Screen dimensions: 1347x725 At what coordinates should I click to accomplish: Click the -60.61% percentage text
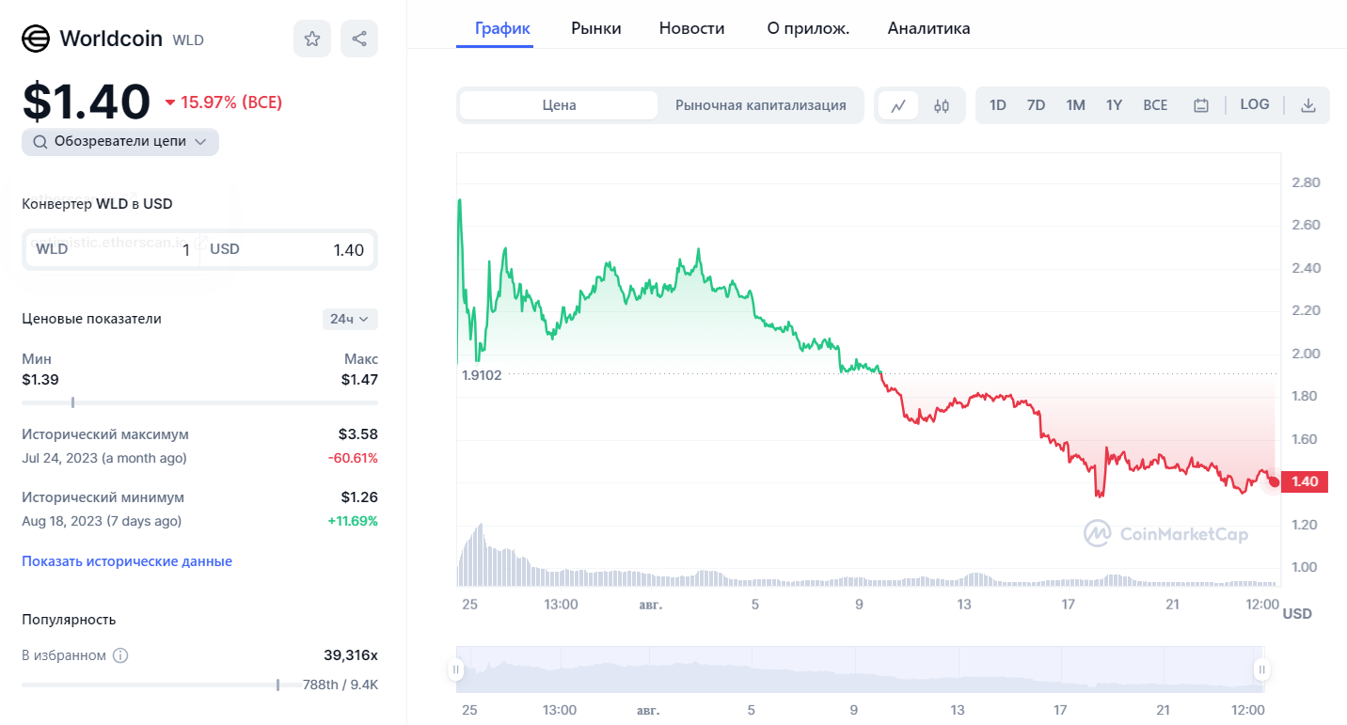353,458
